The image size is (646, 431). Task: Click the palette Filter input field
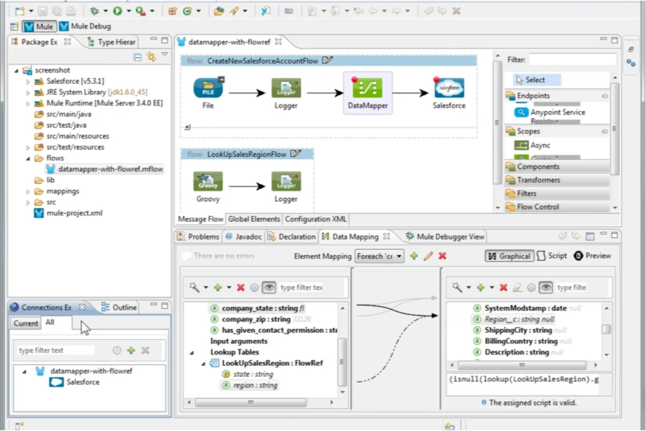point(572,59)
